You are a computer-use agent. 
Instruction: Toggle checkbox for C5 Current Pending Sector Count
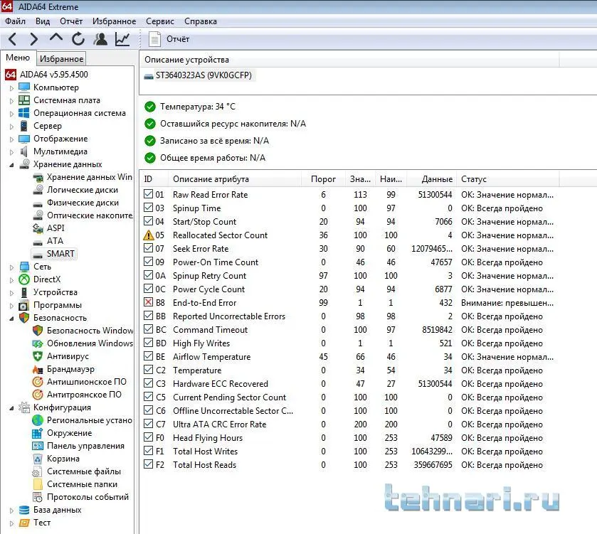[x=148, y=397]
